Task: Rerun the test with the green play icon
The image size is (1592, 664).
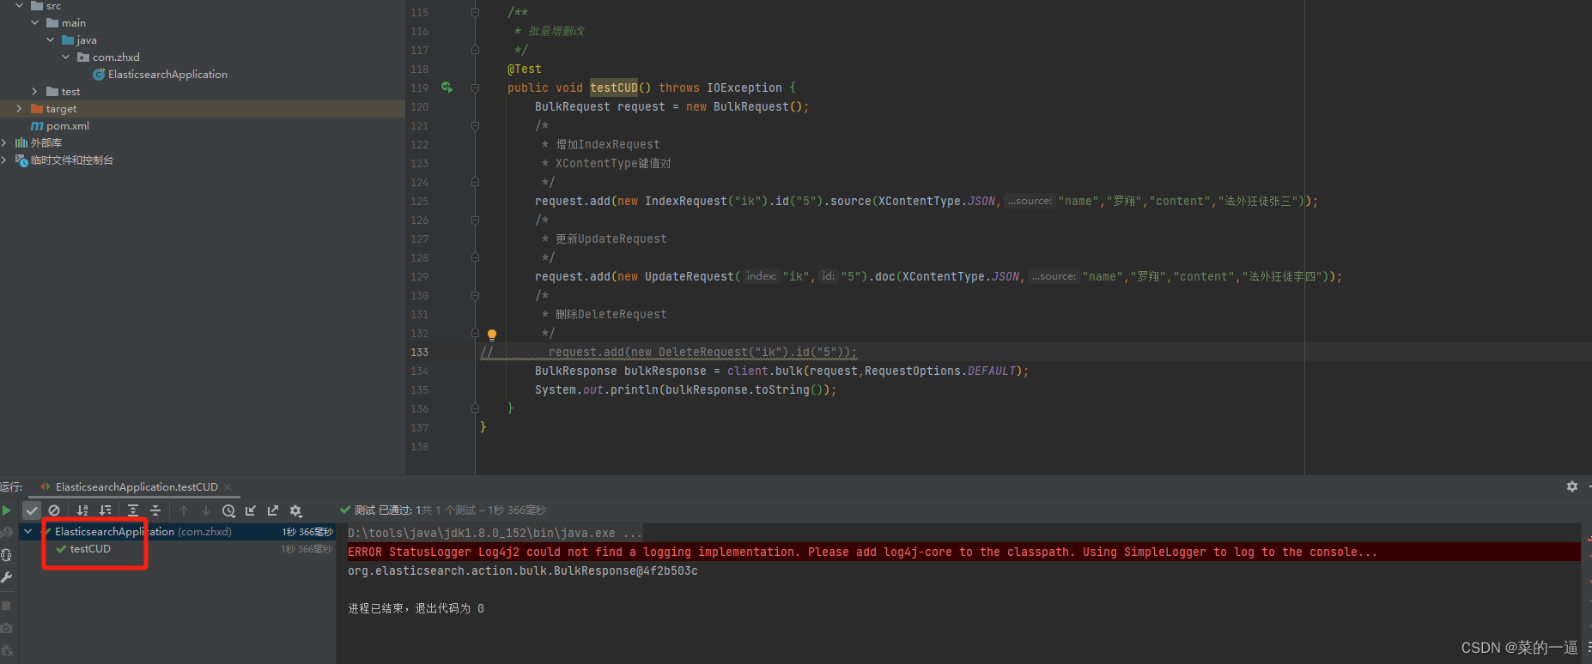Action: [7, 510]
